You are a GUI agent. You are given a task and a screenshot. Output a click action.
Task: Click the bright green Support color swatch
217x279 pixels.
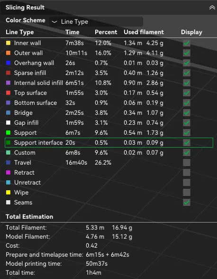[x=8, y=132]
